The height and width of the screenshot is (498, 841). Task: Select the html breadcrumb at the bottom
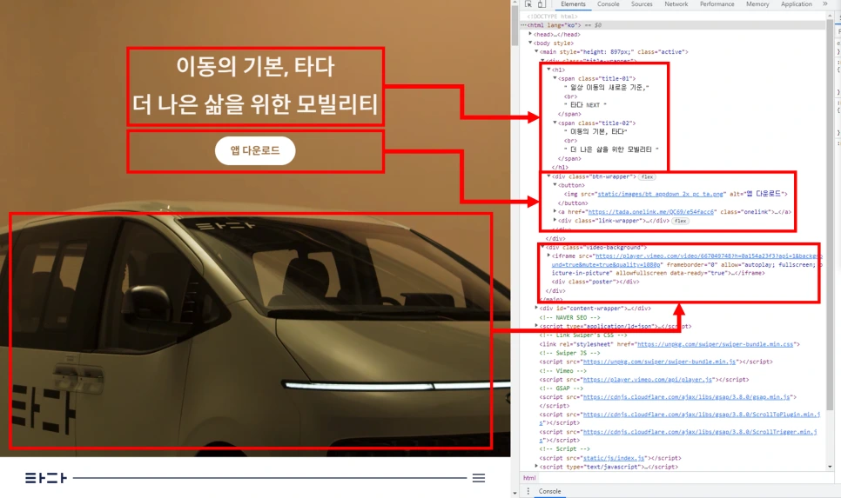tap(529, 478)
